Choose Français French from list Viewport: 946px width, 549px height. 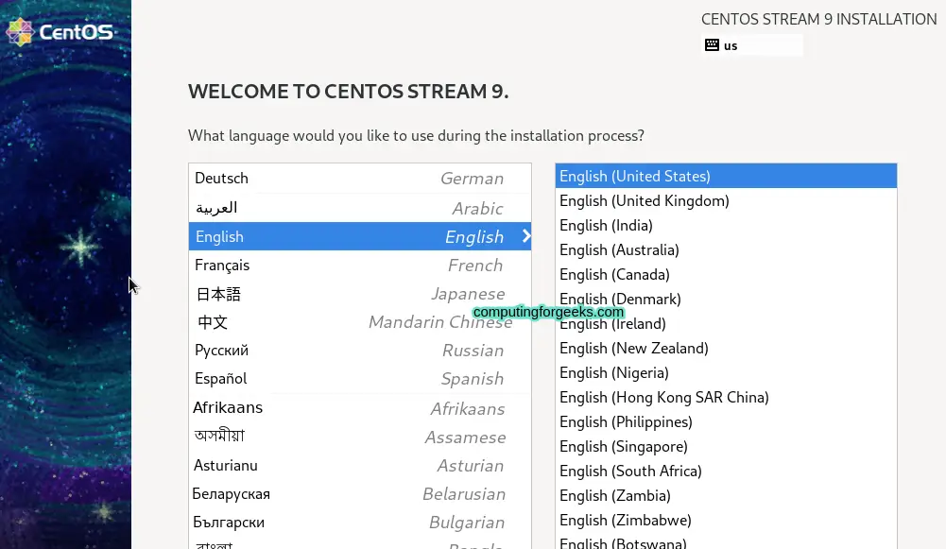coord(360,265)
